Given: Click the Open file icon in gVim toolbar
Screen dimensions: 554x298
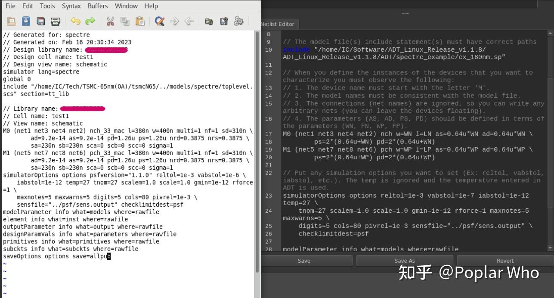Looking at the screenshot, I should click(x=11, y=21).
